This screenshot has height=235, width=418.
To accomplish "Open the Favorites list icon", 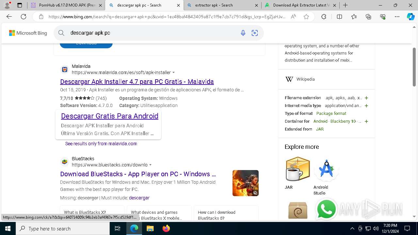I will (354, 17).
